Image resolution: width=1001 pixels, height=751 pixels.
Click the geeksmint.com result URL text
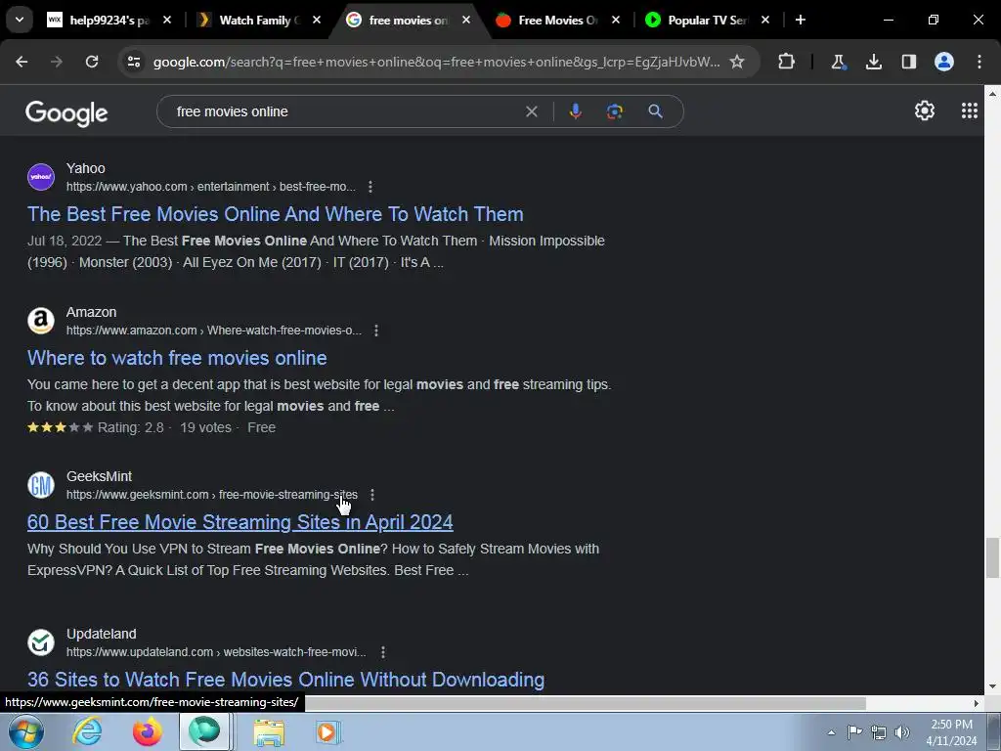(x=212, y=494)
